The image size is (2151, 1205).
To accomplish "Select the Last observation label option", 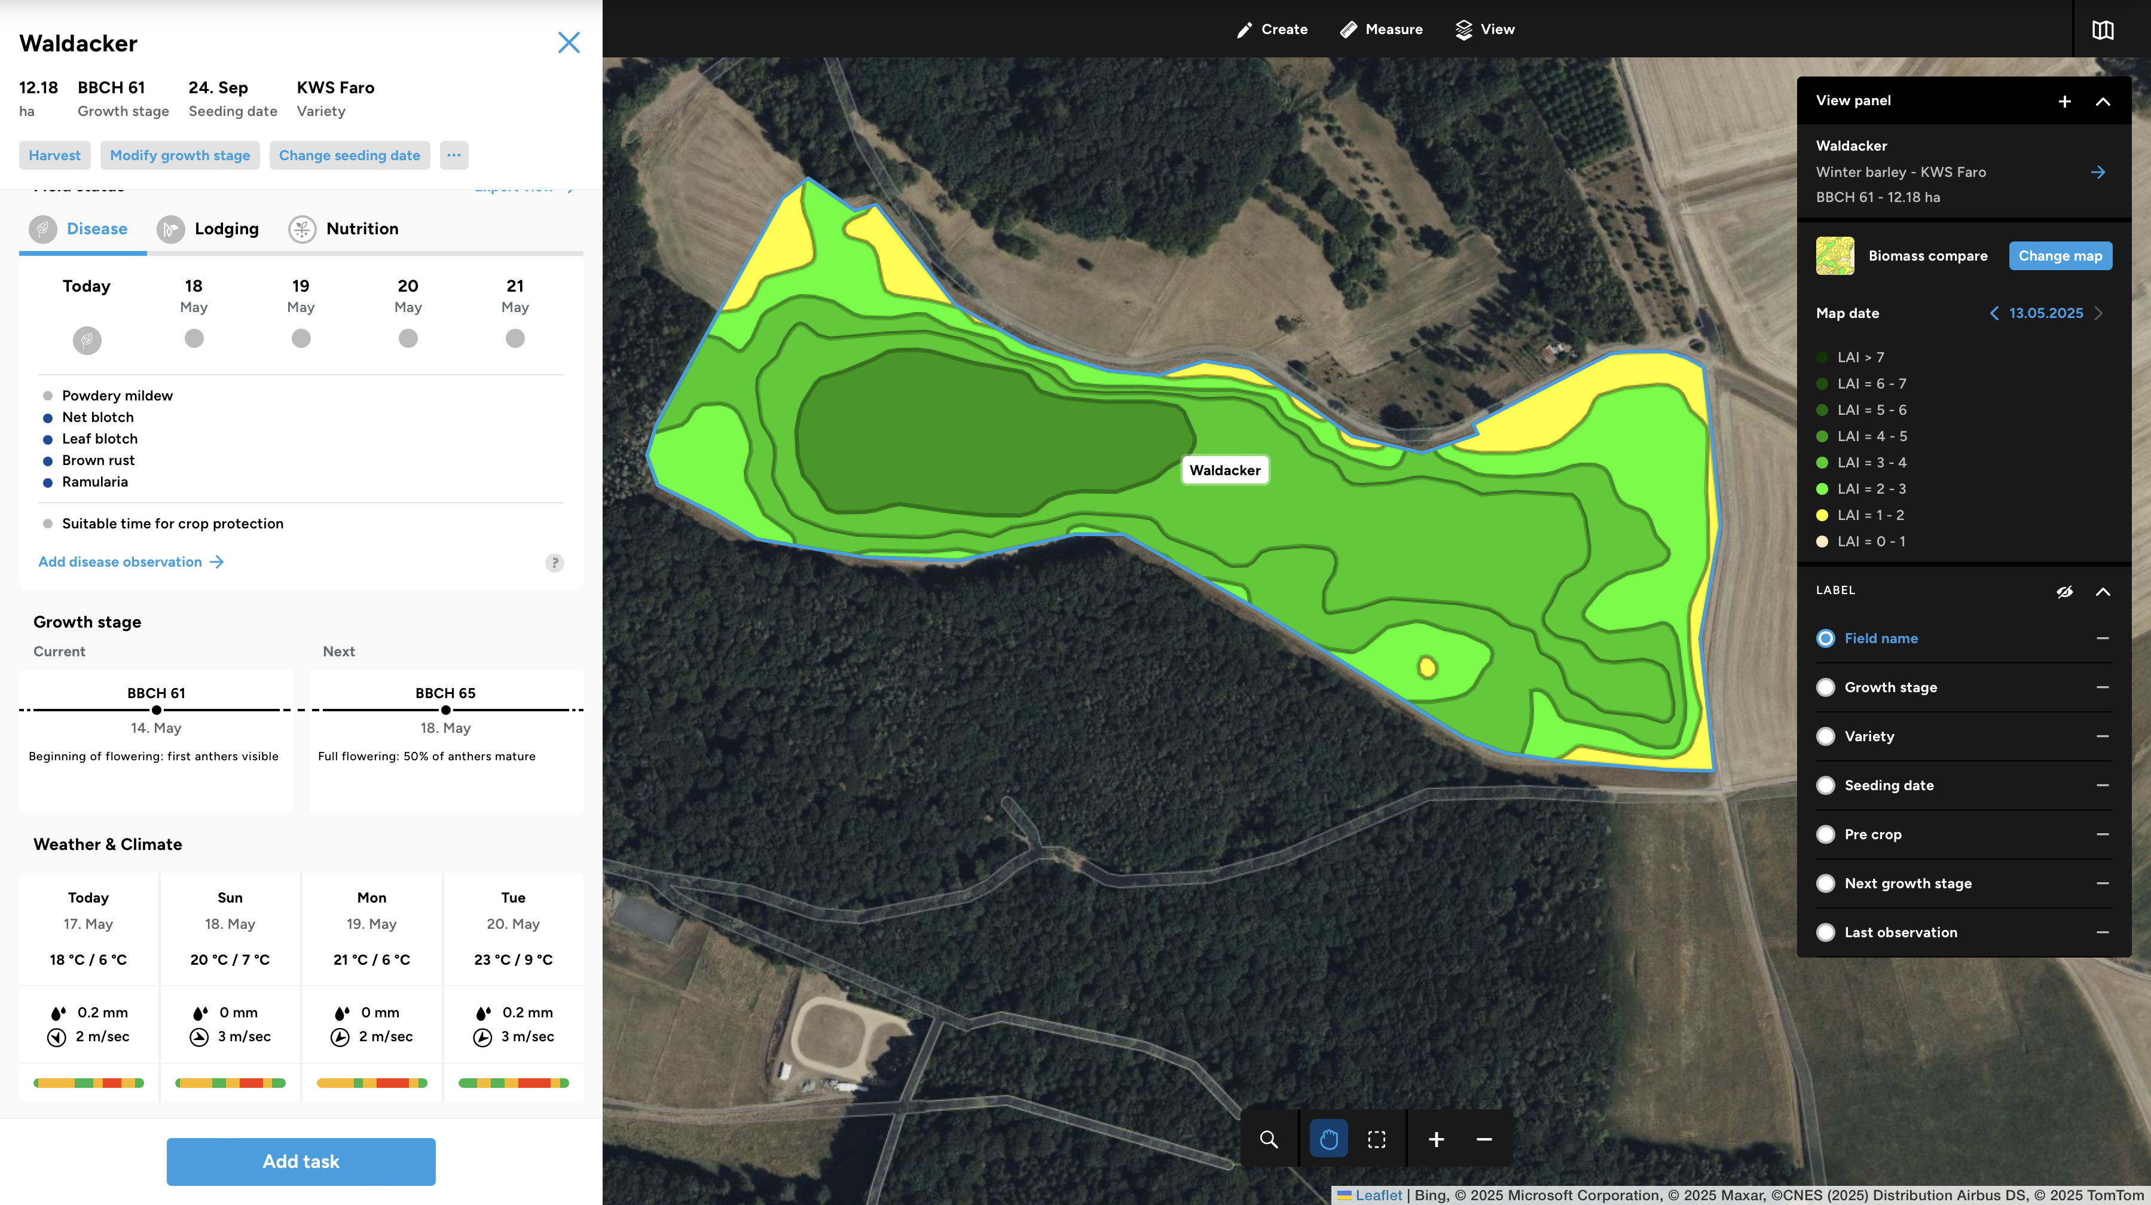I will (1825, 932).
